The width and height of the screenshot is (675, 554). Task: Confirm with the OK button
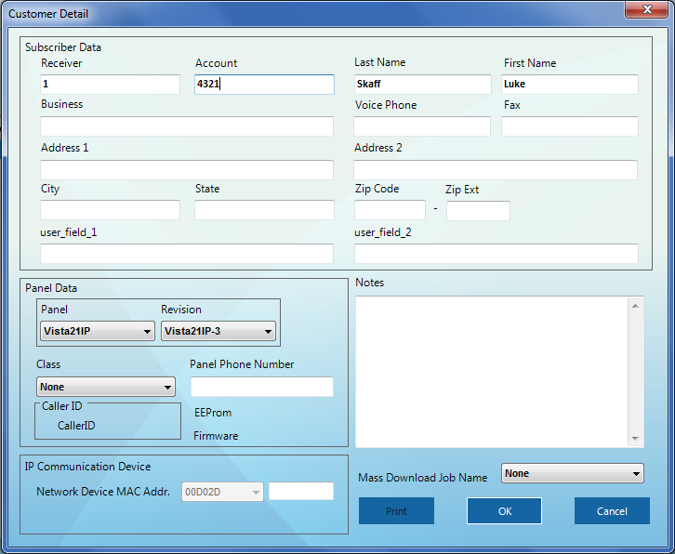[x=505, y=511]
